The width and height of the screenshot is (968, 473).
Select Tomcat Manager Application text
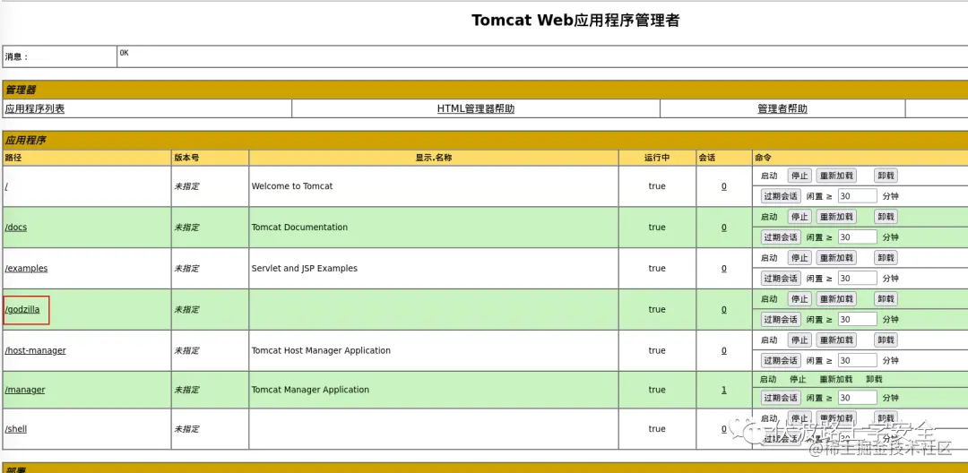pyautogui.click(x=310, y=390)
